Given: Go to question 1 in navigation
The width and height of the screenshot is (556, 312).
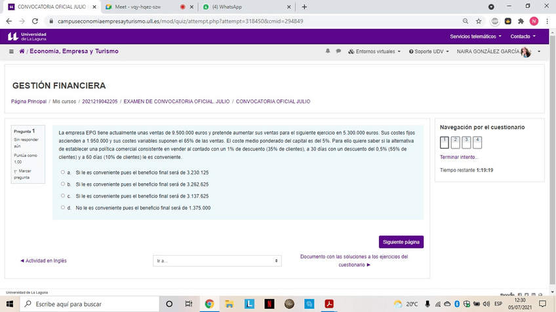Looking at the screenshot, I should tap(445, 142).
